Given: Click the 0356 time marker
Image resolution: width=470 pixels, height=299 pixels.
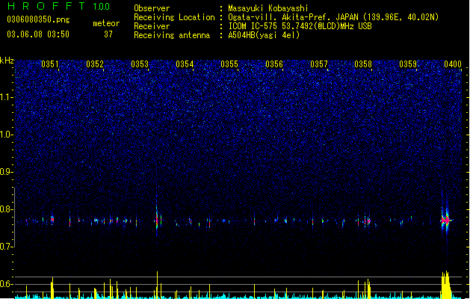Looking at the screenshot, I should [x=274, y=64].
